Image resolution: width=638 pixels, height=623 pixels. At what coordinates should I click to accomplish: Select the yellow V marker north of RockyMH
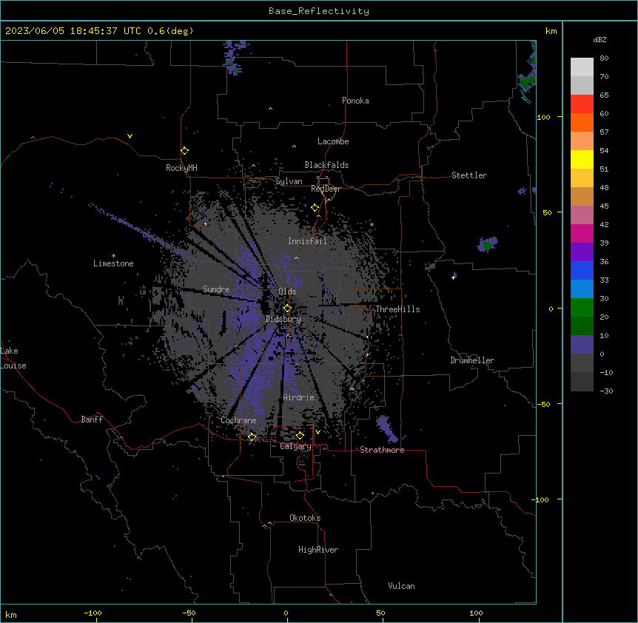click(x=130, y=136)
